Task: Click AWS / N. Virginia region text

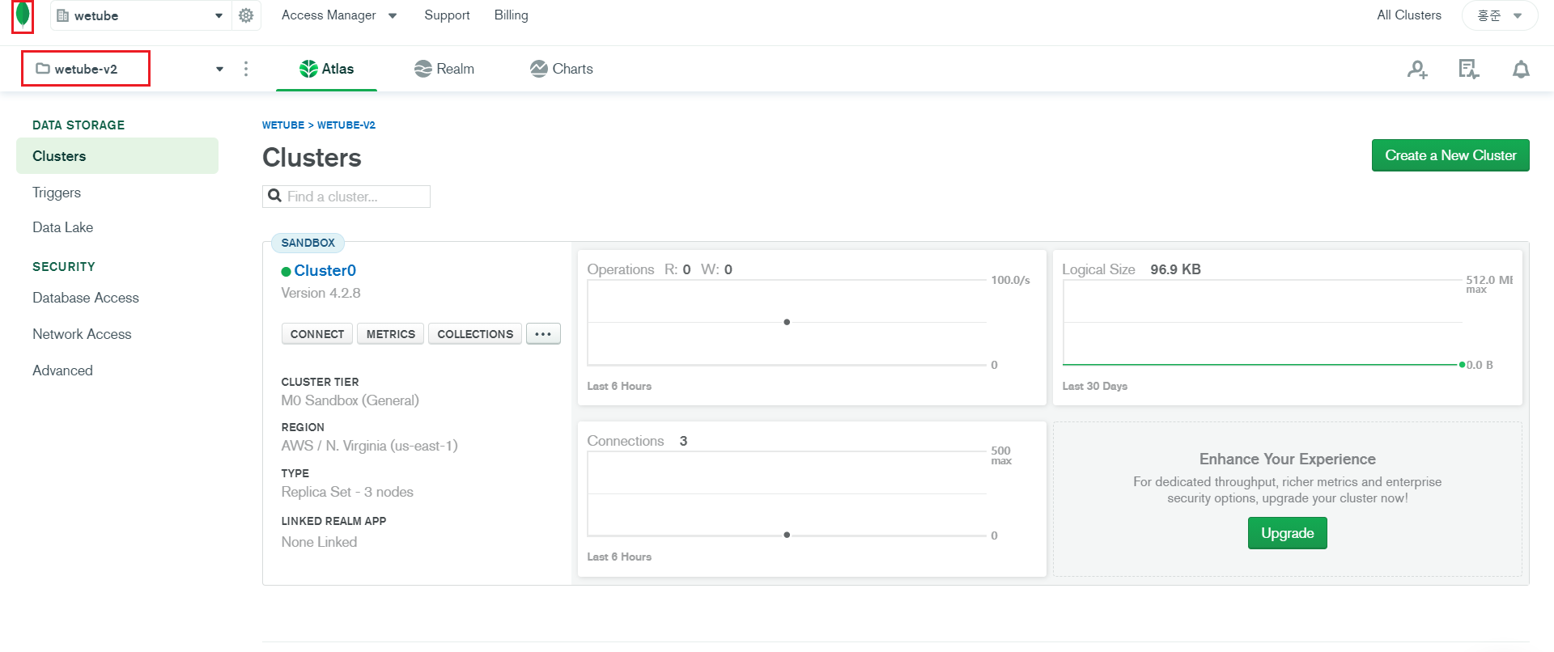Action: [x=370, y=446]
